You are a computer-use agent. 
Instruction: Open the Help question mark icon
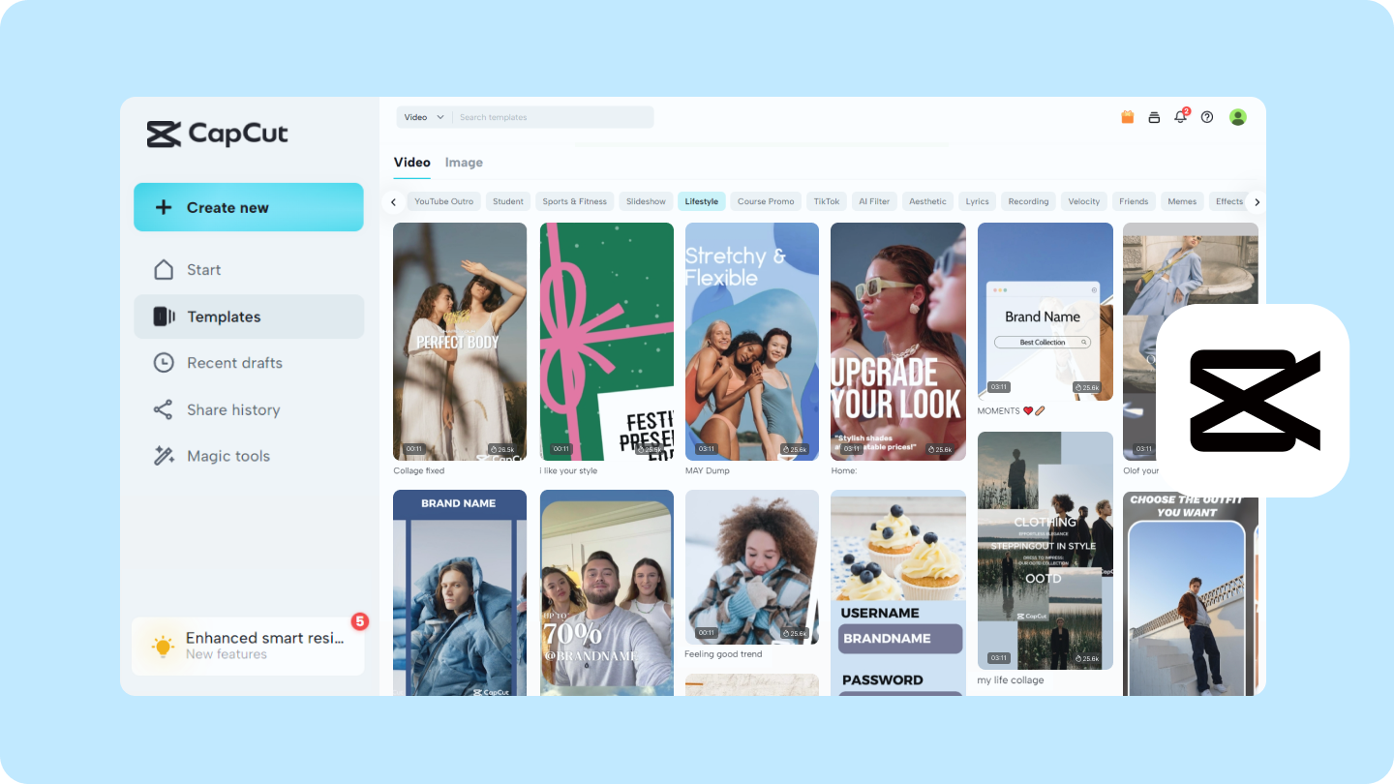[1207, 116]
